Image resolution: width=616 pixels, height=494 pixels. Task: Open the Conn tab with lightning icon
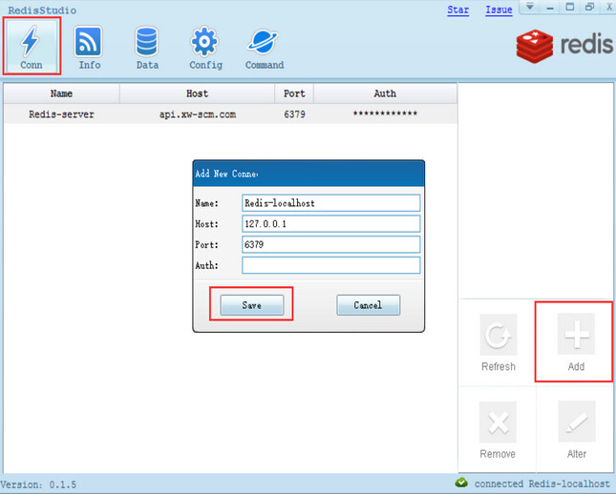pos(32,47)
